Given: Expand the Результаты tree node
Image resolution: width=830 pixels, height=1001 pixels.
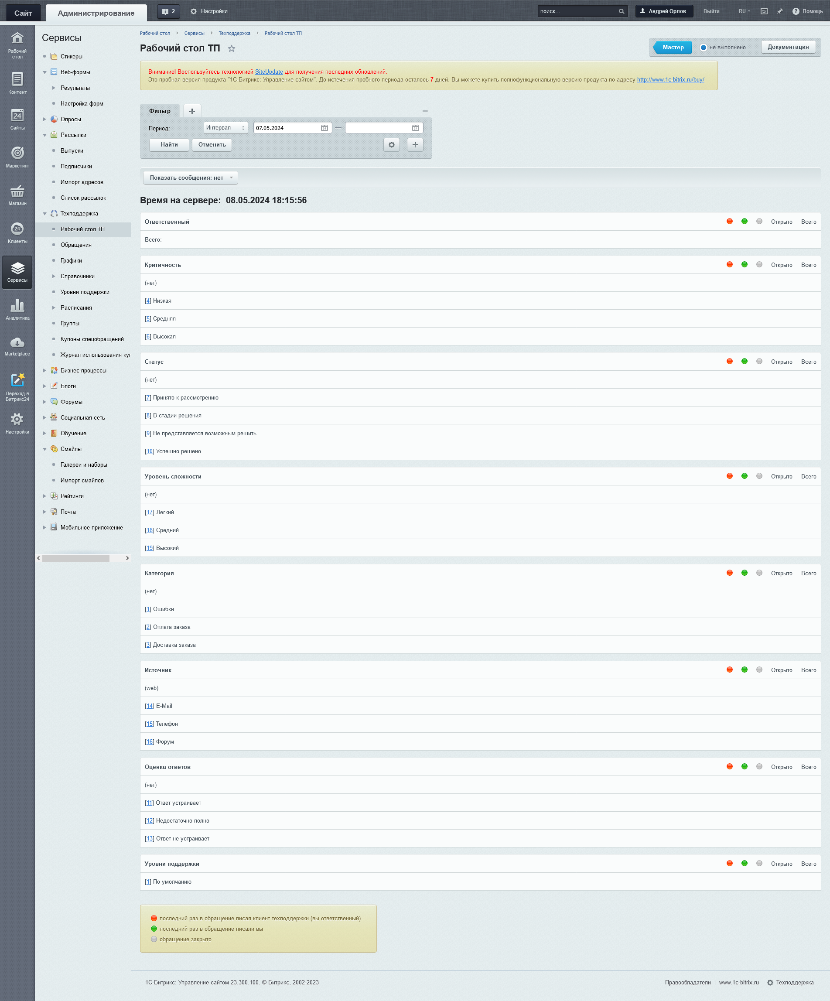Looking at the screenshot, I should [x=53, y=88].
